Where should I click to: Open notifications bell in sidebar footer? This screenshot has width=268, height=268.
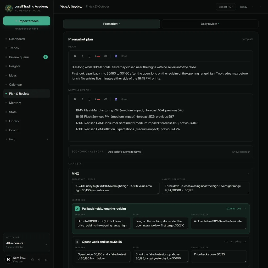pyautogui.click(x=32, y=259)
